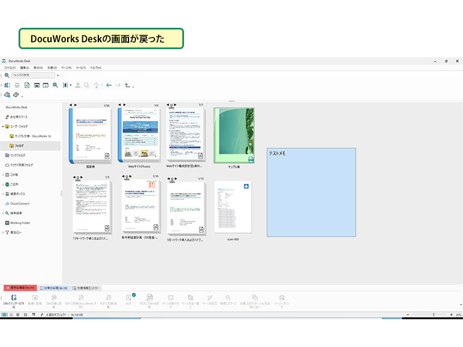Switch to the red 便利な機能 tab

20,287
